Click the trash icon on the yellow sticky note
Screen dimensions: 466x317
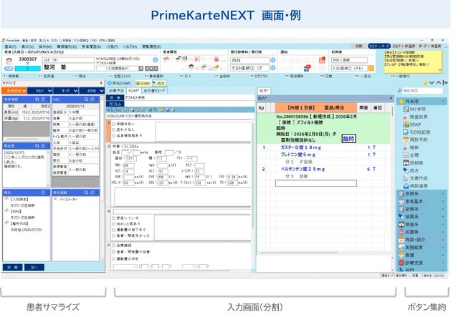coord(440,71)
